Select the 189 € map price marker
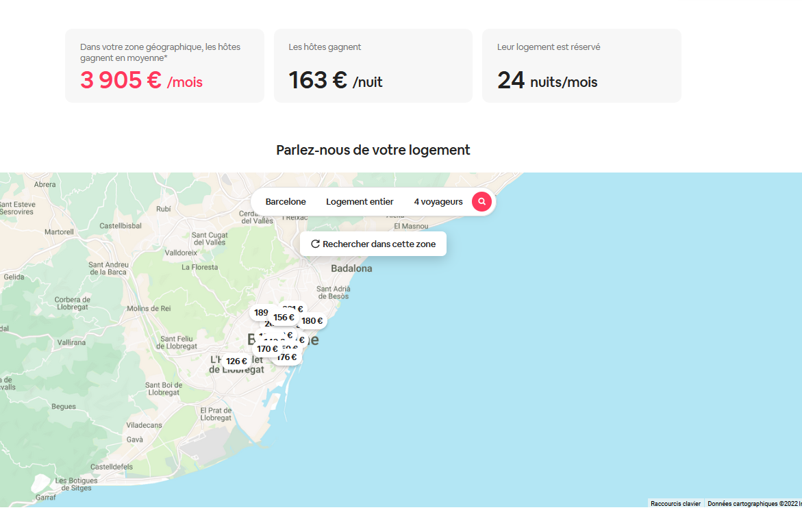 click(260, 313)
